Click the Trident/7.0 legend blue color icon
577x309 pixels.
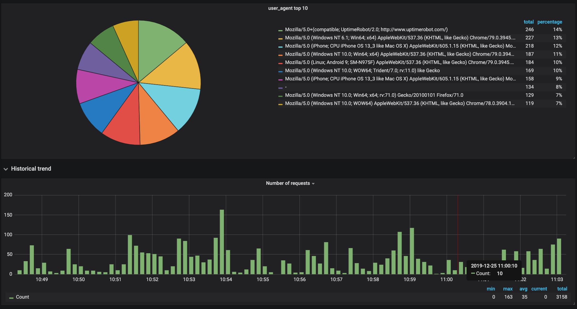tap(280, 71)
